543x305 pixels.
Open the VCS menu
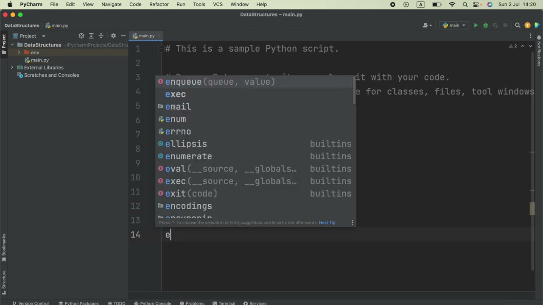coord(218,4)
